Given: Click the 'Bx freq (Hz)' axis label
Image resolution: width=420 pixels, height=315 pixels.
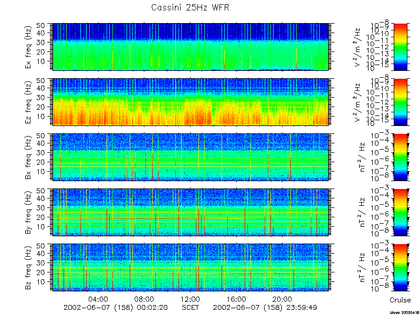Looking at the screenshot, I should tap(28, 157).
